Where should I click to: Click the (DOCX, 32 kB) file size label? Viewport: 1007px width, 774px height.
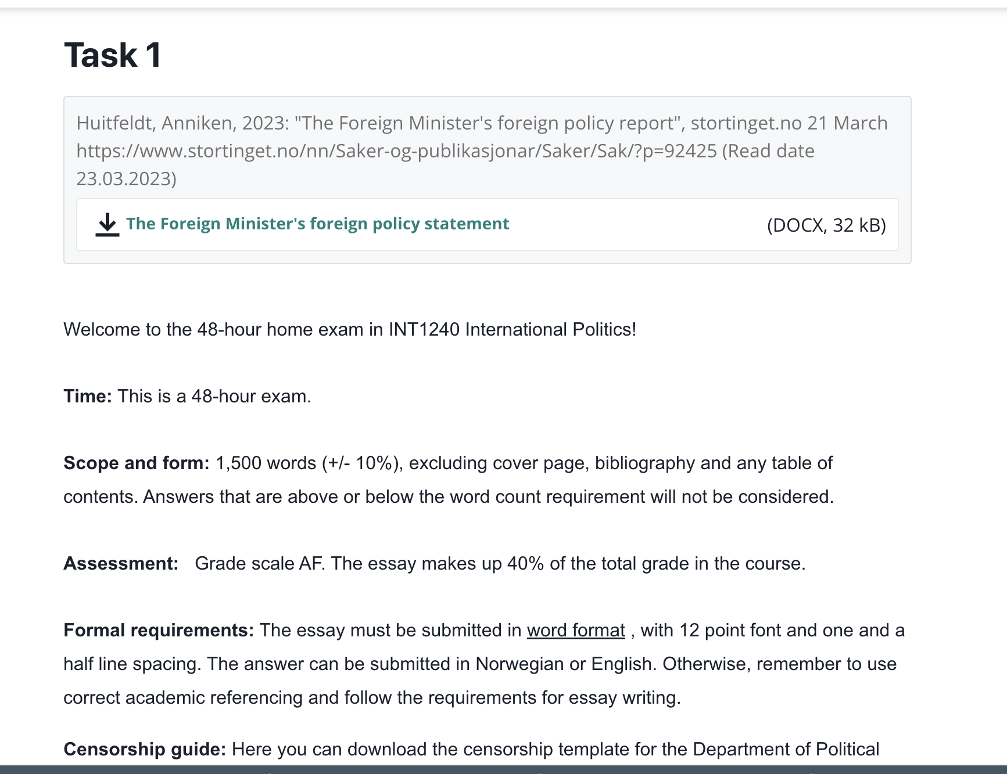pos(826,225)
